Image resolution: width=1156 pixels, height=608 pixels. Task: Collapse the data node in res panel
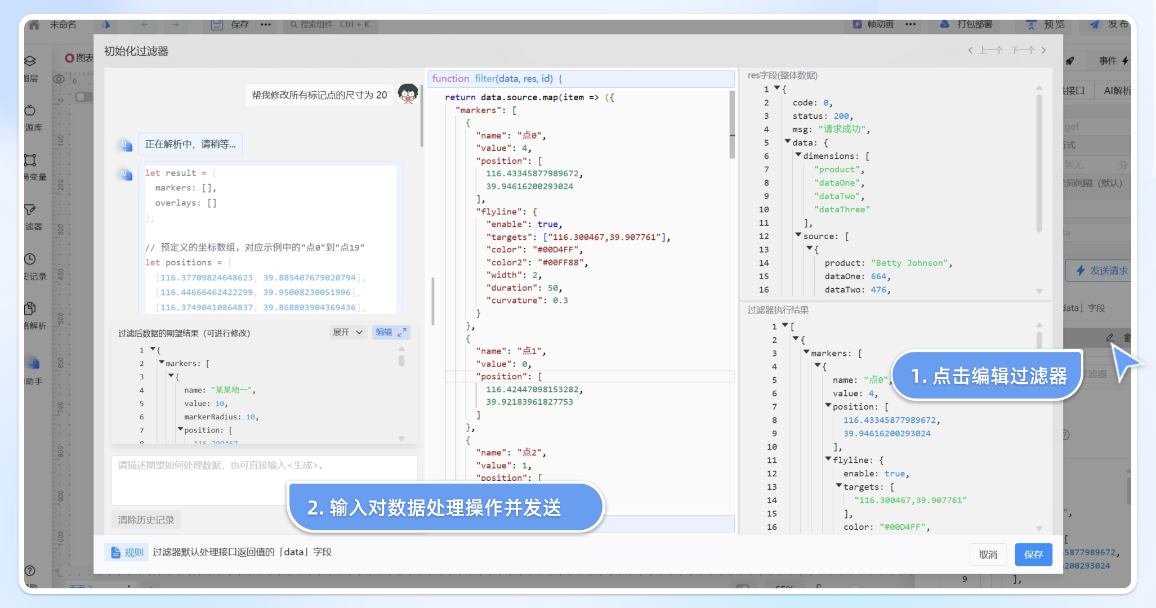[x=788, y=142]
